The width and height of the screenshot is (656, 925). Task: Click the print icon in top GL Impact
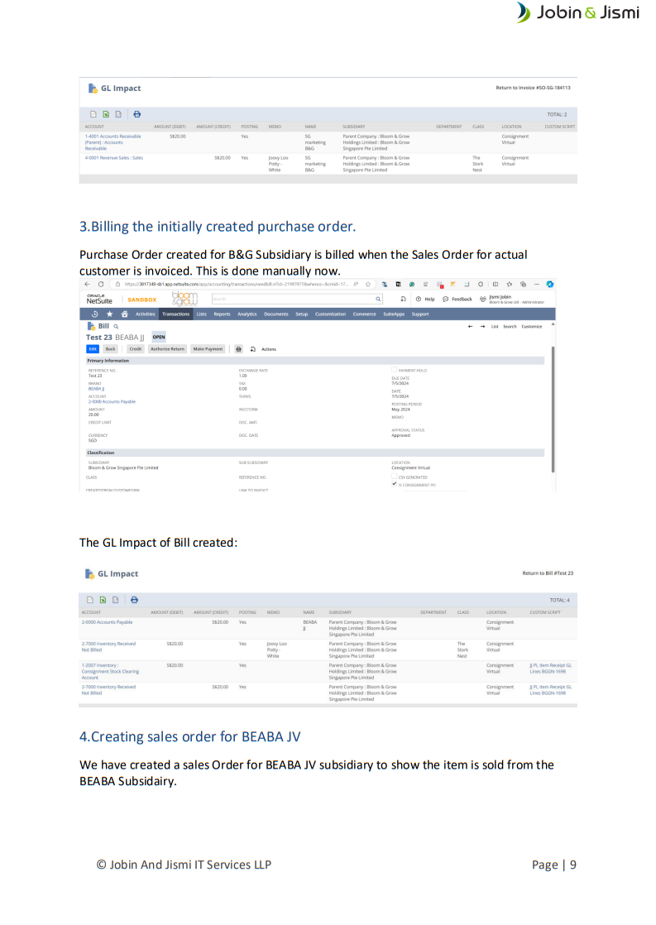pyautogui.click(x=136, y=114)
